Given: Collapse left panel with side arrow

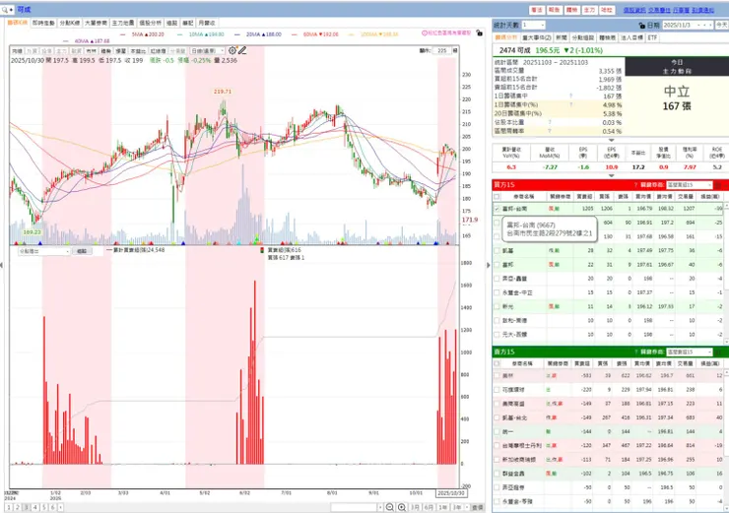Looking at the screenshot, I should coord(2,265).
